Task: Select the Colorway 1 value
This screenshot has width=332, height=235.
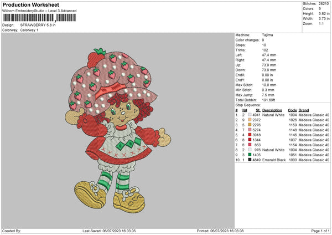Action: (29, 30)
